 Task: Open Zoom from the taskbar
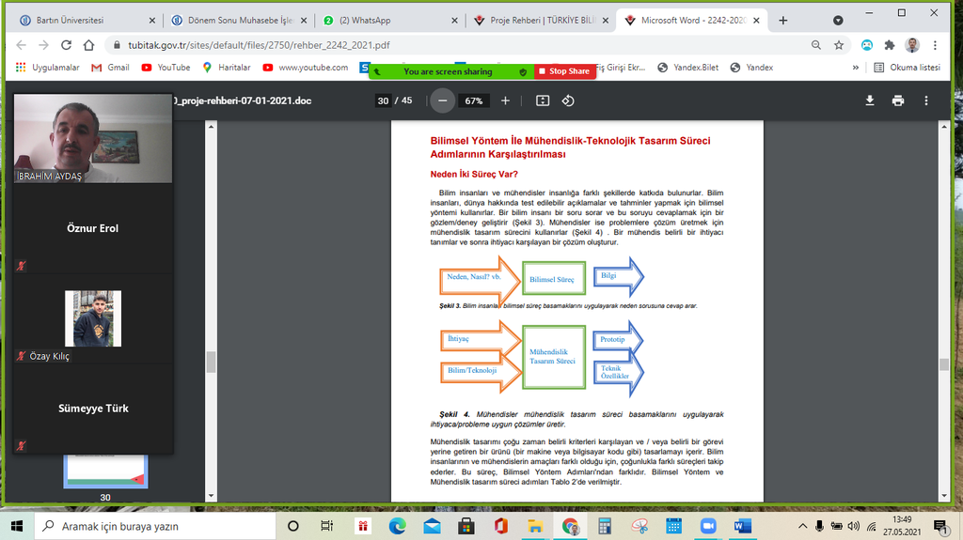[705, 526]
